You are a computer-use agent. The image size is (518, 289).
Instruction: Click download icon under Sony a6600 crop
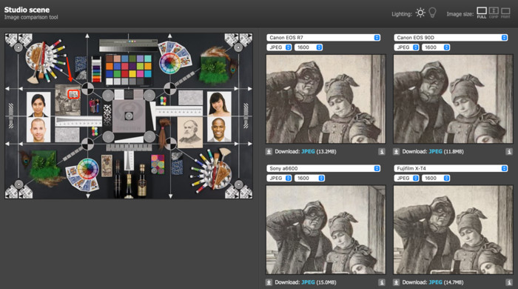click(269, 282)
